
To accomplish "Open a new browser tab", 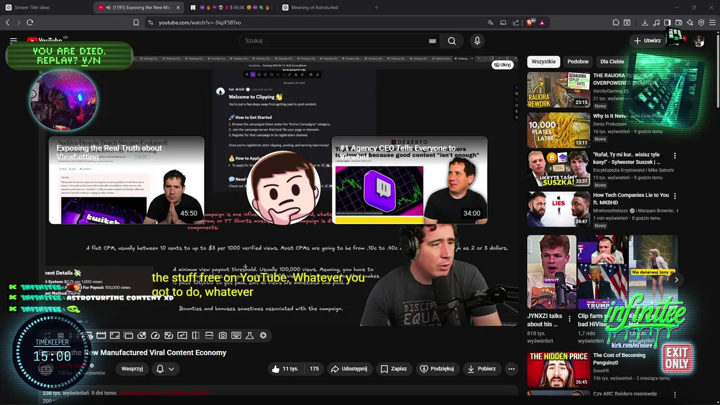I will pyautogui.click(x=376, y=7).
